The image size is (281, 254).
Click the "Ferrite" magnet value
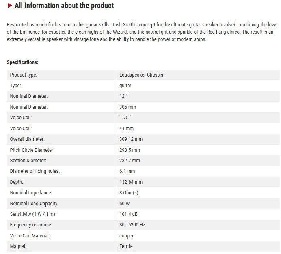(x=126, y=246)
